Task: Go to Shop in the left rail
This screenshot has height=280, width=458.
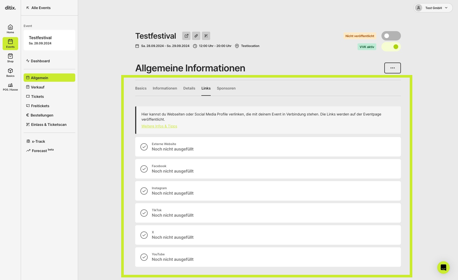Action: (x=10, y=58)
